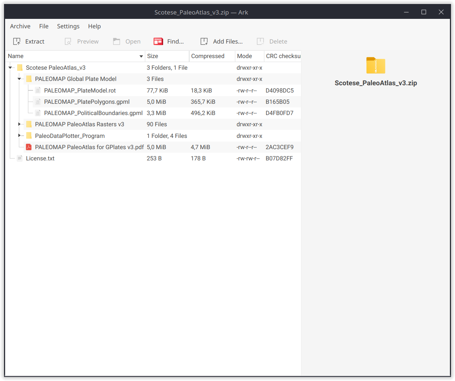Click the 3 Folders, 1 File cell
This screenshot has height=381, width=455.
tap(167, 67)
